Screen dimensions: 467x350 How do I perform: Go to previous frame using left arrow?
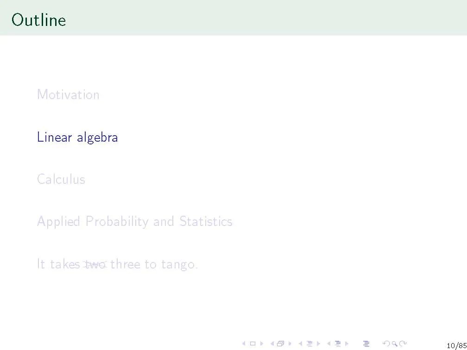pyautogui.click(x=272, y=344)
